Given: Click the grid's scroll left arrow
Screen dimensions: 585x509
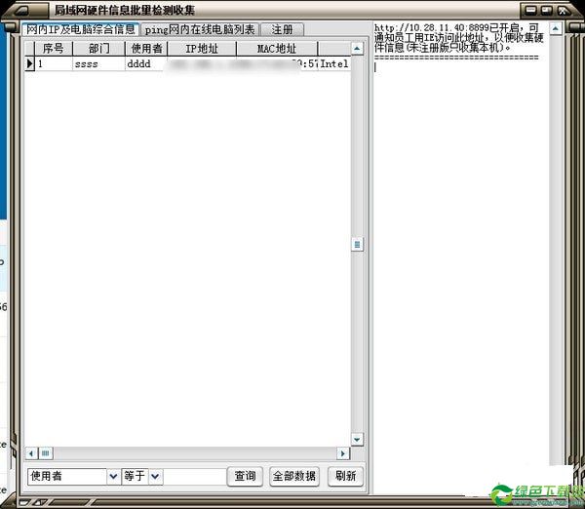Looking at the screenshot, I should (x=31, y=453).
